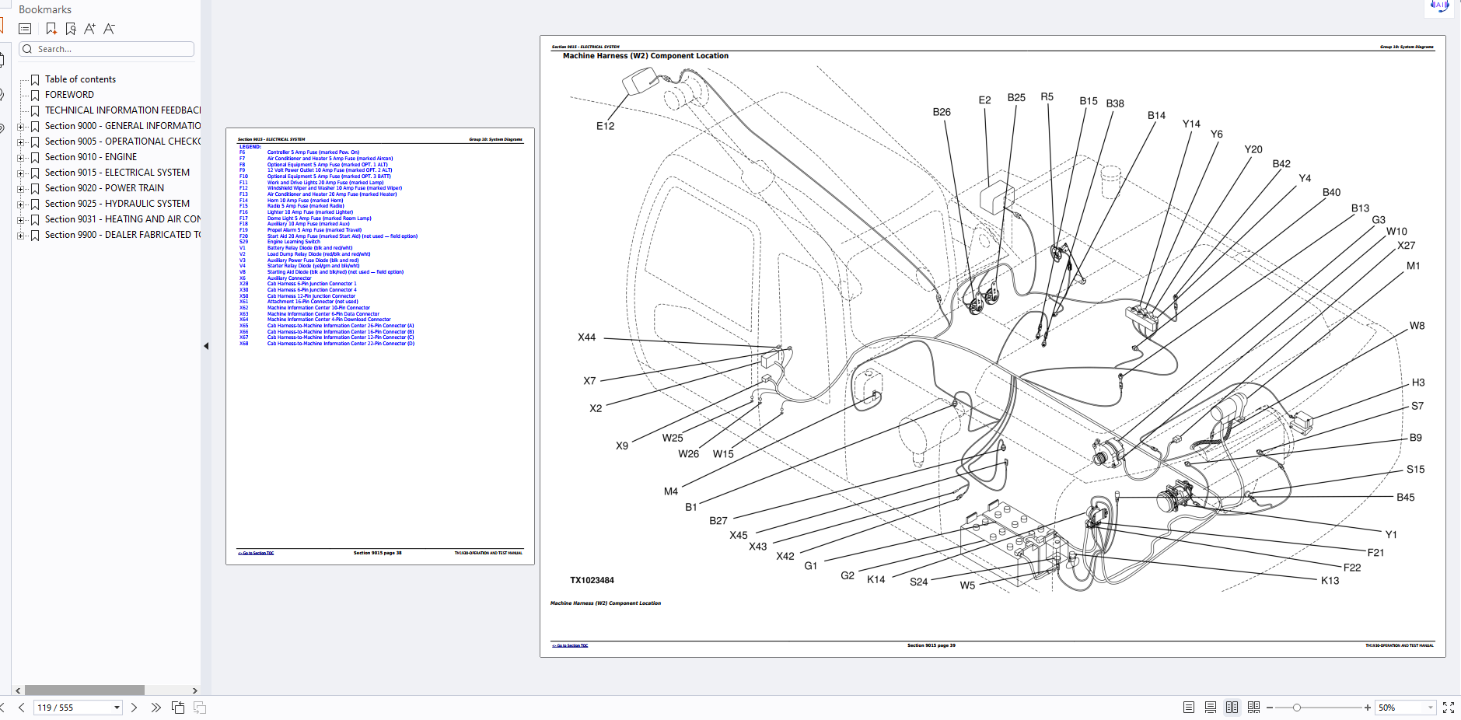Image resolution: width=1461 pixels, height=720 pixels.
Task: Open the page number dropdown
Action: pos(117,708)
